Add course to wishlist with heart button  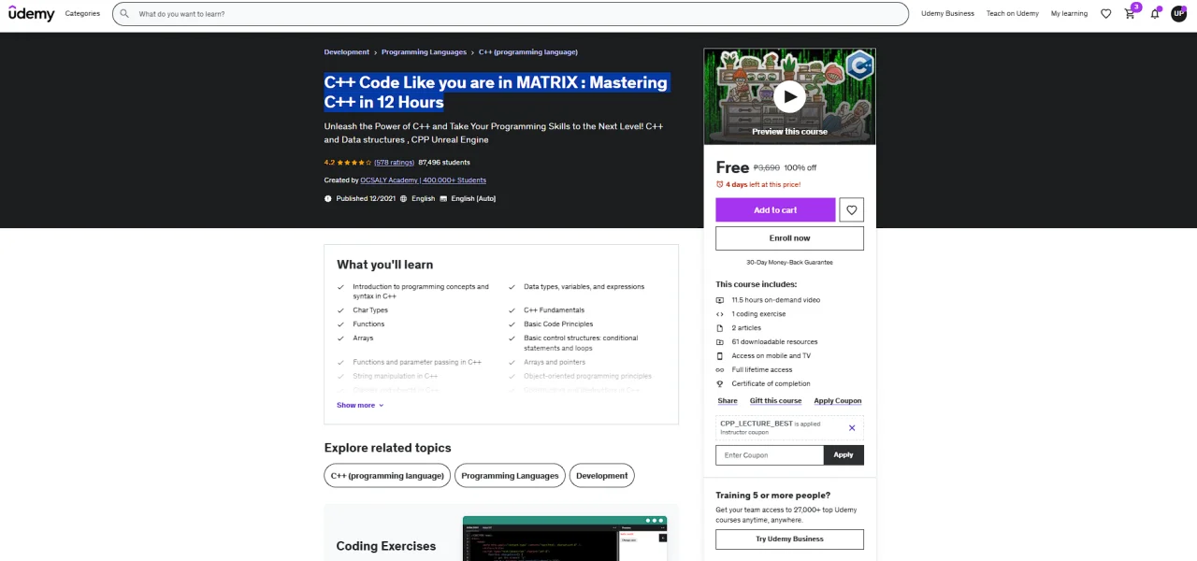pyautogui.click(x=851, y=210)
